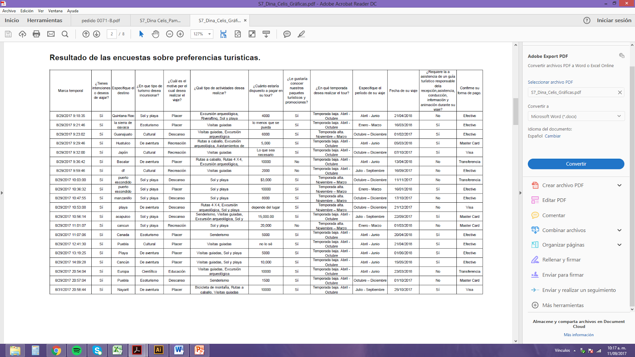This screenshot has width=635, height=357.
Task: Zoom in with plus icon
Action: [180, 34]
